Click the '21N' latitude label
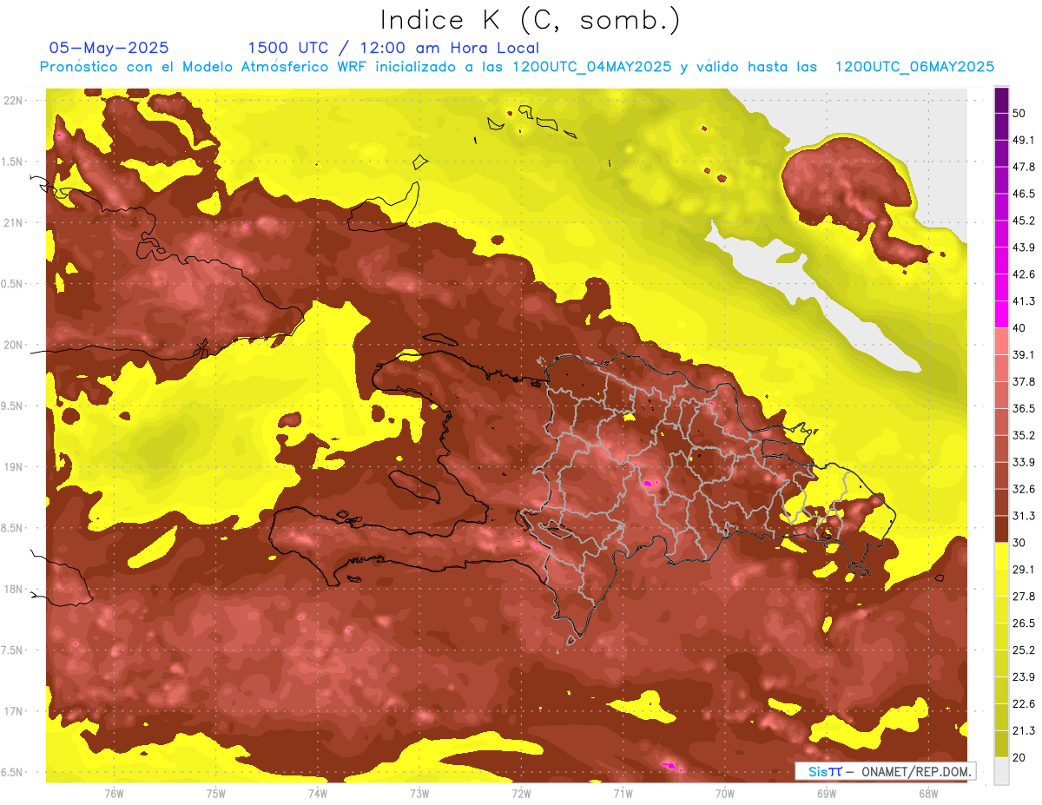 click(x=14, y=222)
